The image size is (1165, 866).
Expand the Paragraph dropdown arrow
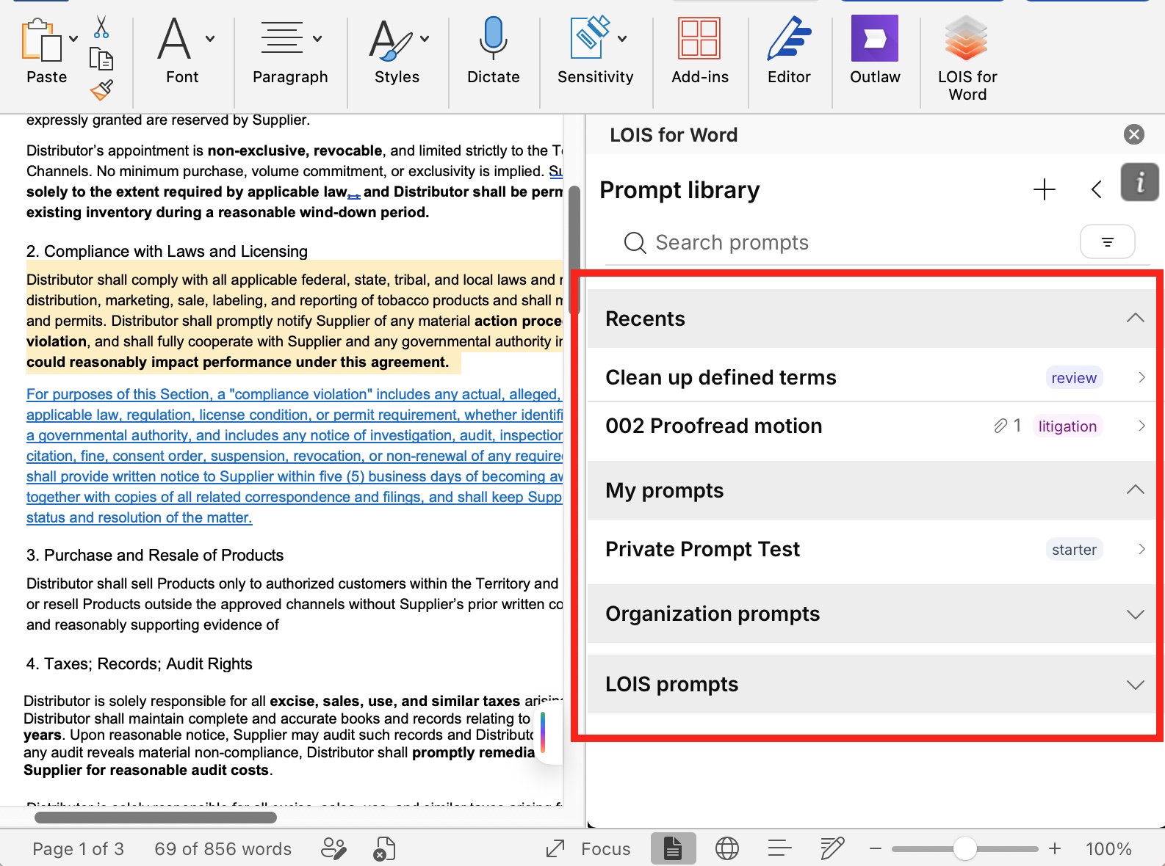coord(317,39)
